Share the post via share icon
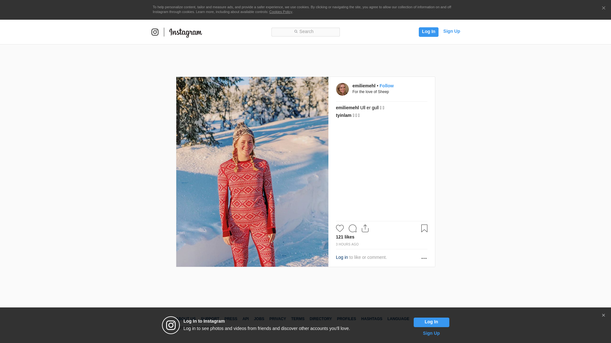Image resolution: width=611 pixels, height=343 pixels. 365,228
